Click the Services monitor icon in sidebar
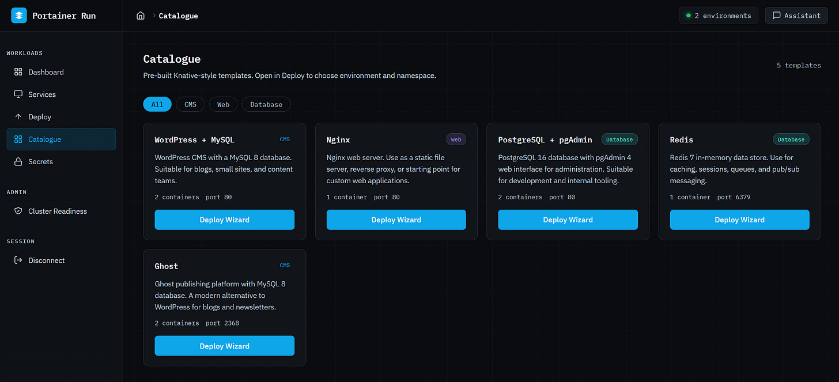The height and width of the screenshot is (382, 839). [18, 94]
